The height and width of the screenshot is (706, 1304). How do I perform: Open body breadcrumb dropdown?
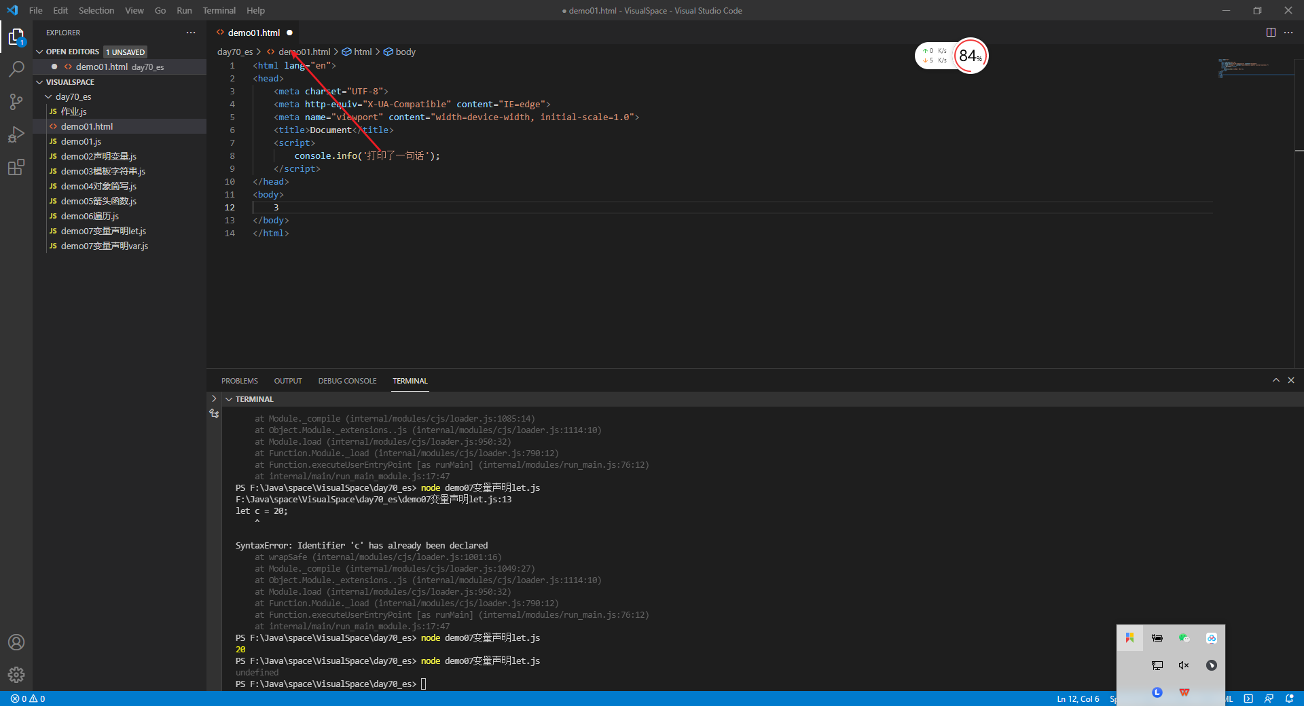coord(400,52)
